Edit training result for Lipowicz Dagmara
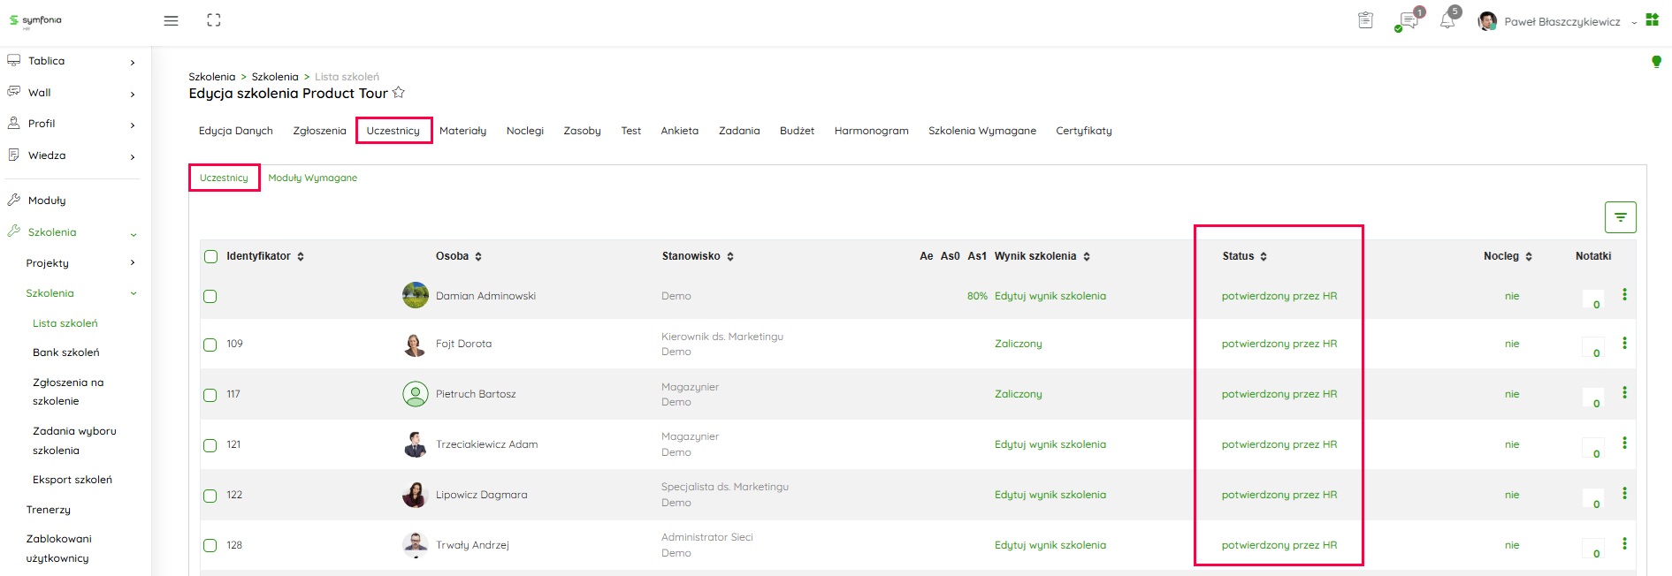 1050,495
